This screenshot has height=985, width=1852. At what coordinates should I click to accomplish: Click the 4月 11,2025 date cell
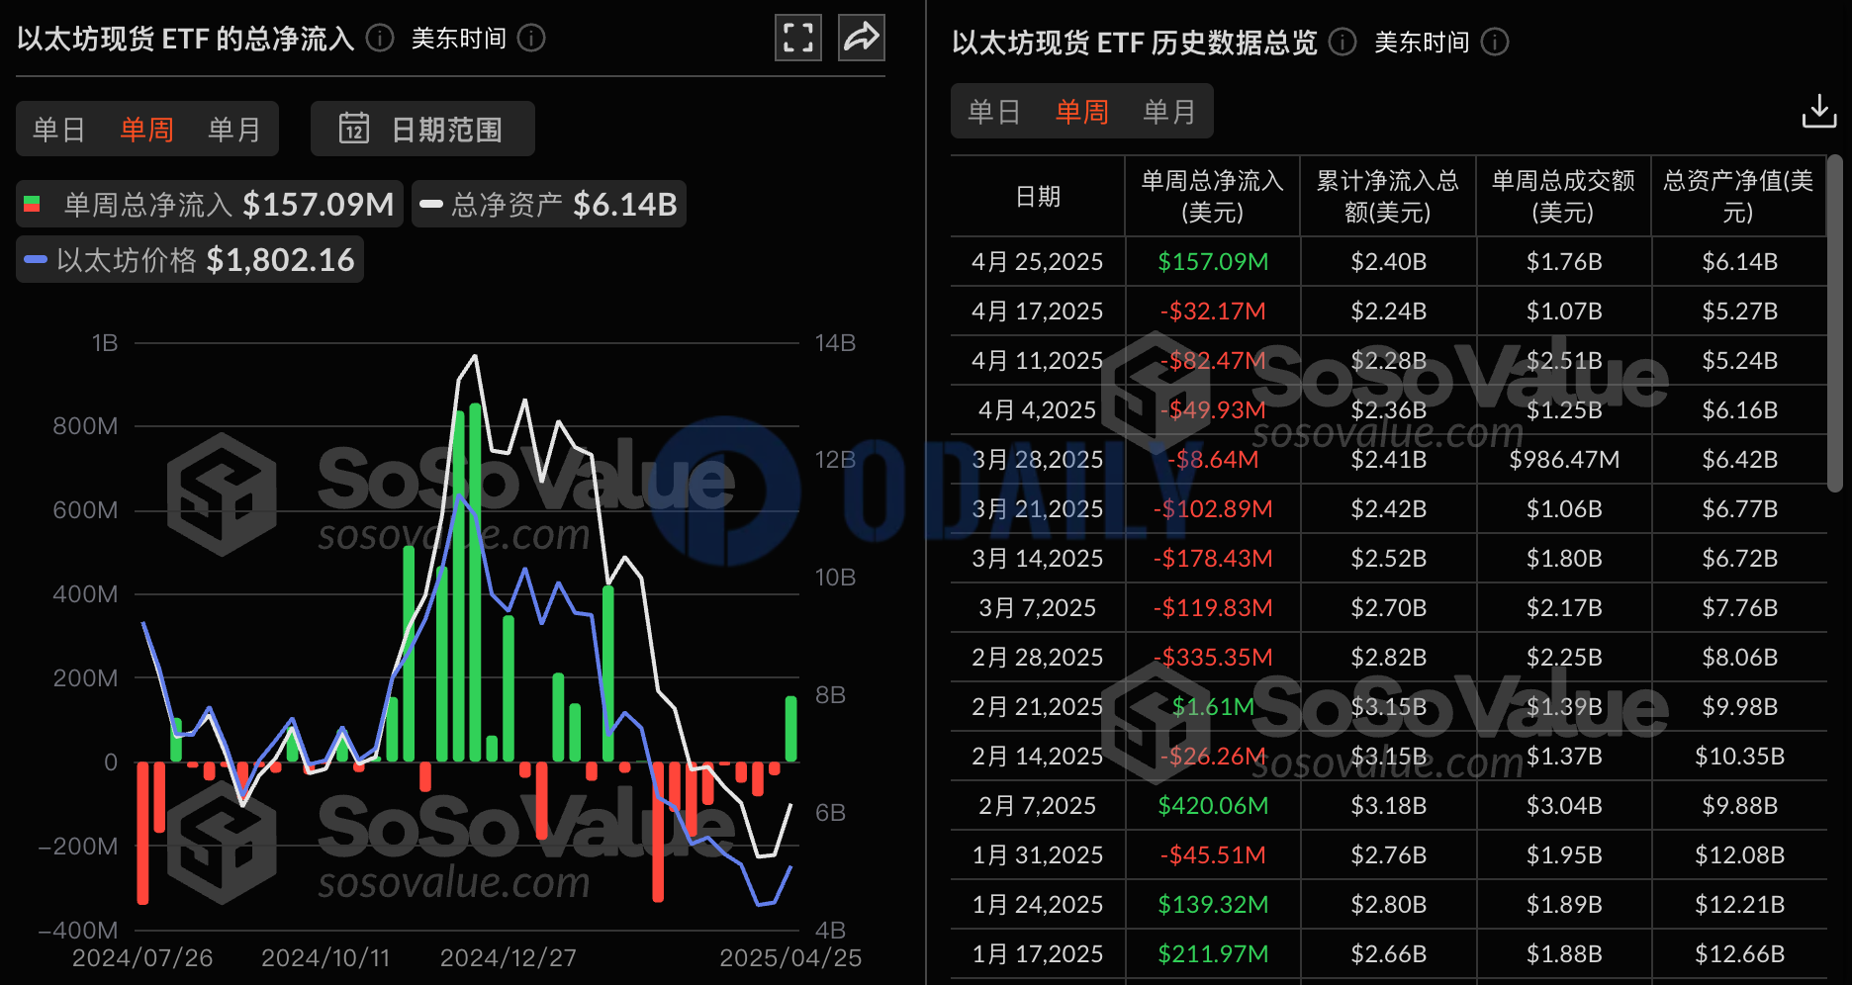[1038, 361]
